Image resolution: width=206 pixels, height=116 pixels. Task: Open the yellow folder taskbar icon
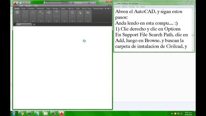tap(46, 113)
